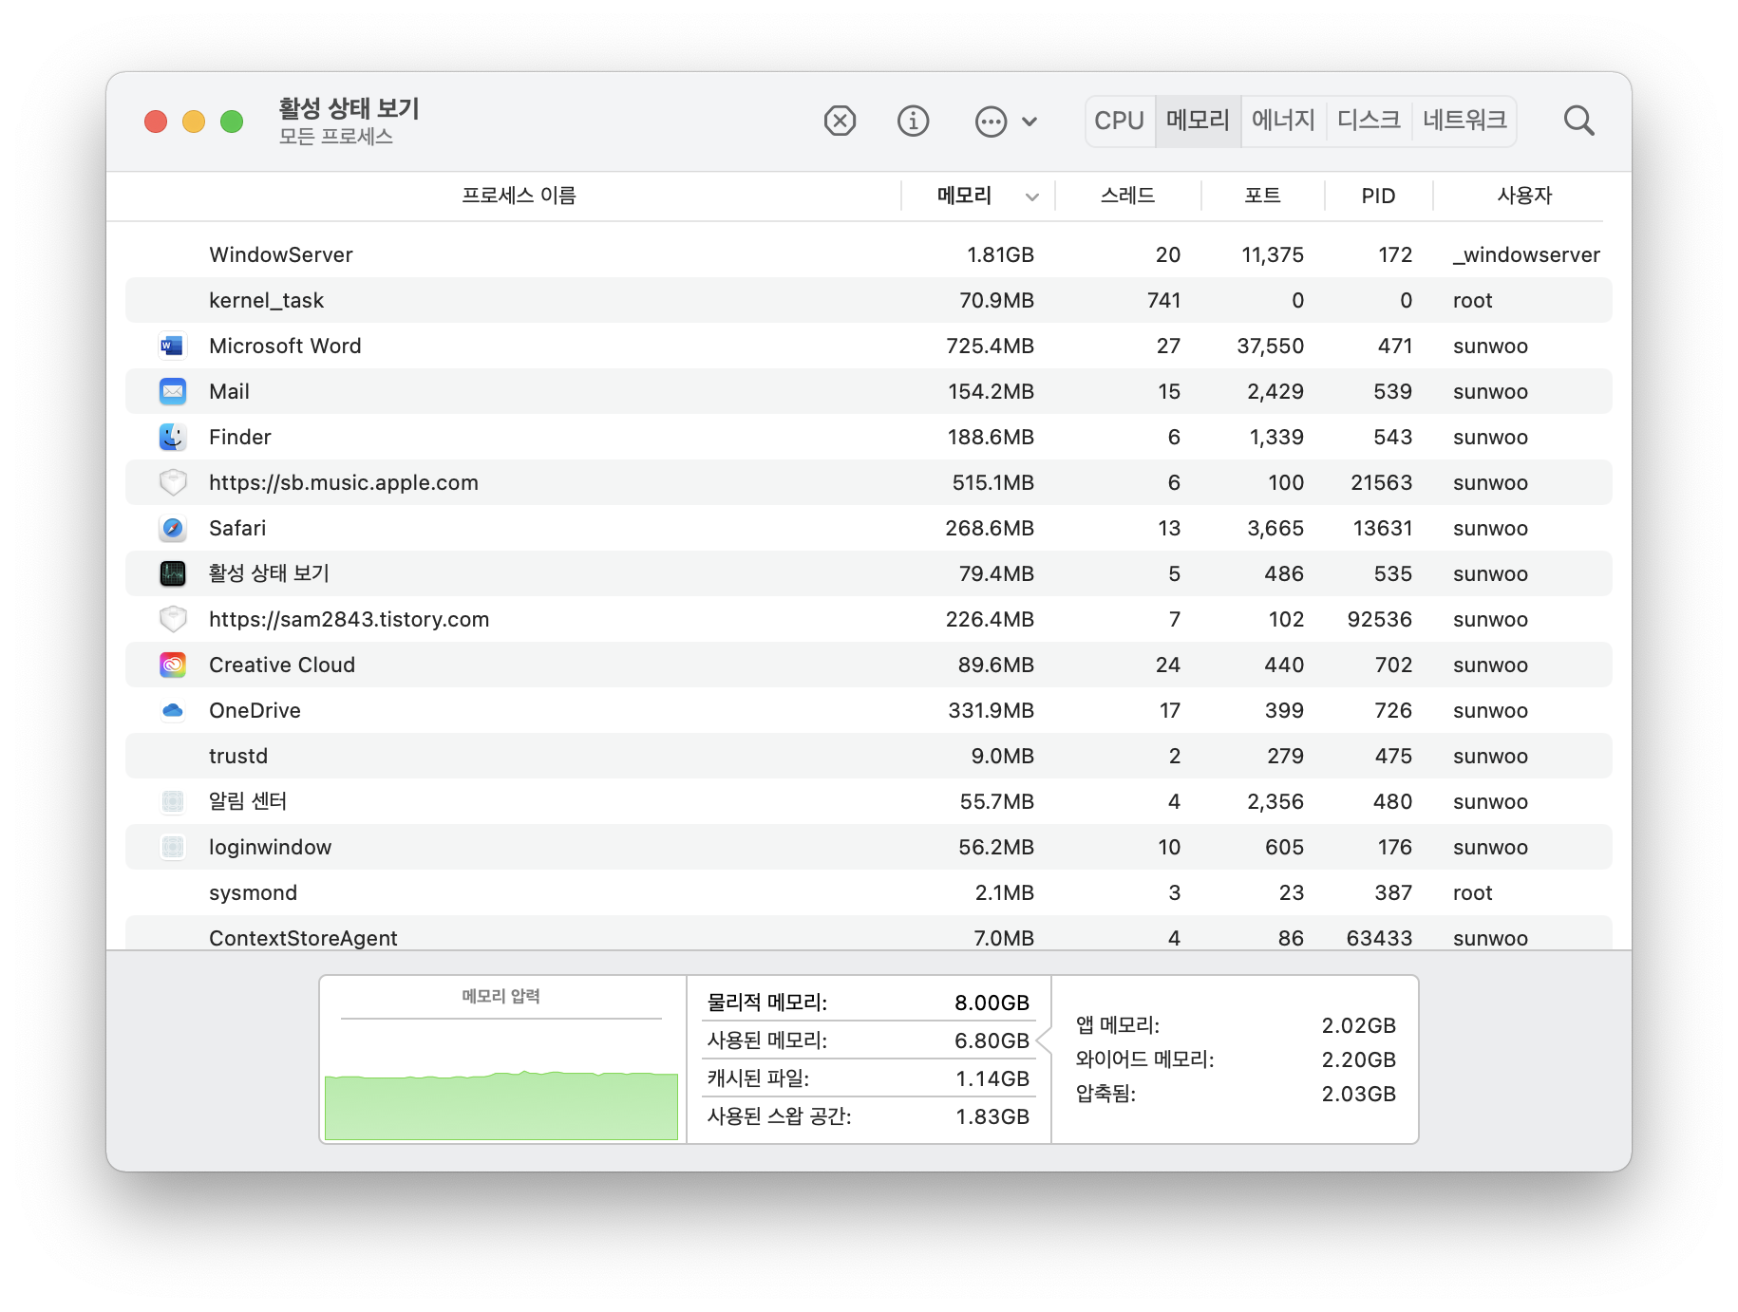Viewport: 1738px width, 1312px height.
Task: Sort by 포트 column header
Action: [x=1262, y=196]
